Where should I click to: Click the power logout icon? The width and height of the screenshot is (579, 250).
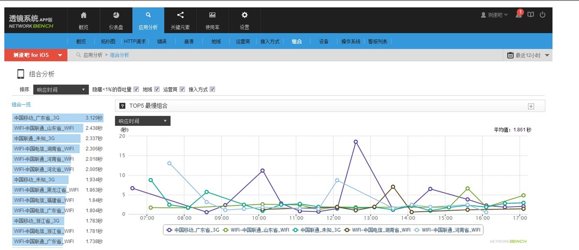pyautogui.click(x=542, y=15)
